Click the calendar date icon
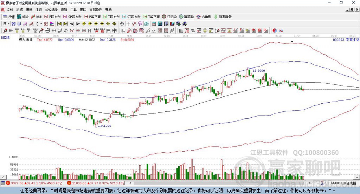This screenshot has height=194, width=360. [x=154, y=23]
